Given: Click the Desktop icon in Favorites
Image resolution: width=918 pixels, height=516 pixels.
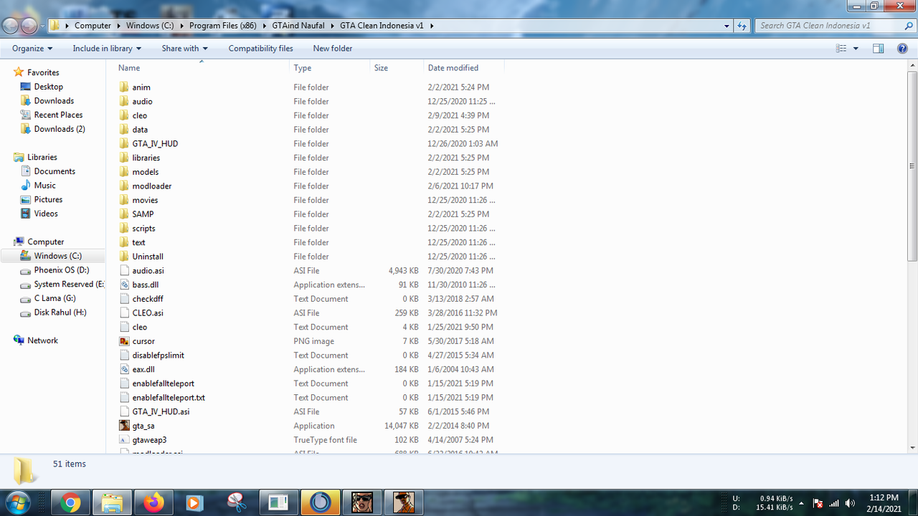Looking at the screenshot, I should pyautogui.click(x=26, y=87).
